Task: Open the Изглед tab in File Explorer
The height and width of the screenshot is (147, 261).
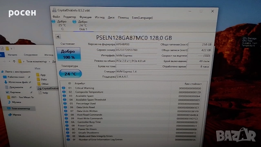Action: 49,55
